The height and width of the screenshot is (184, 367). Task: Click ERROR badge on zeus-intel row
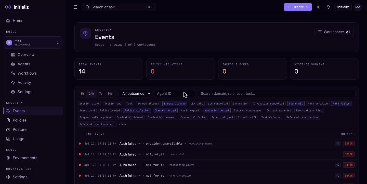[349, 154]
